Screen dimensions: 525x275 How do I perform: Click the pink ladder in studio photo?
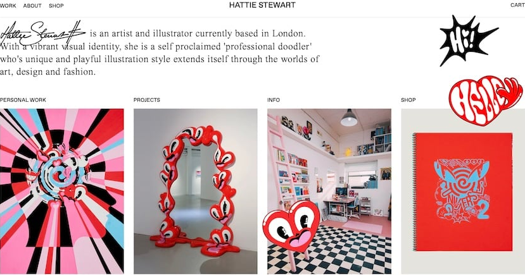pos(279,161)
